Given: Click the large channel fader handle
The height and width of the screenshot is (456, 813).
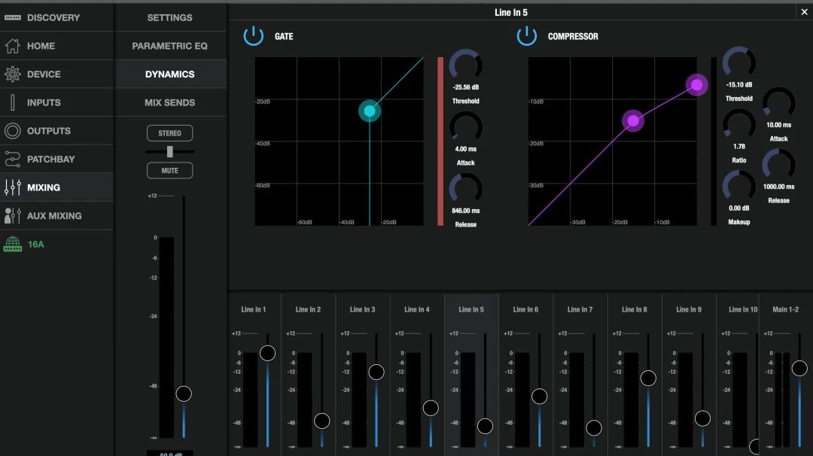Looking at the screenshot, I should [x=184, y=394].
